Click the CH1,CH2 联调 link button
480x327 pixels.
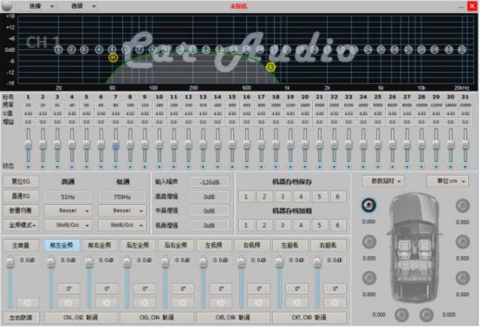click(x=80, y=317)
